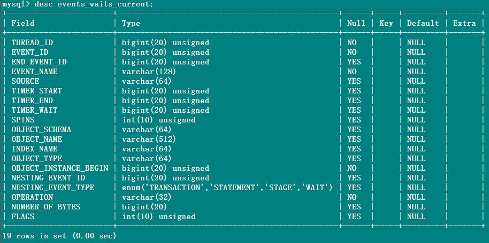
Task: Click the NESTING_EVENT_TYPE field name
Action: (53, 188)
